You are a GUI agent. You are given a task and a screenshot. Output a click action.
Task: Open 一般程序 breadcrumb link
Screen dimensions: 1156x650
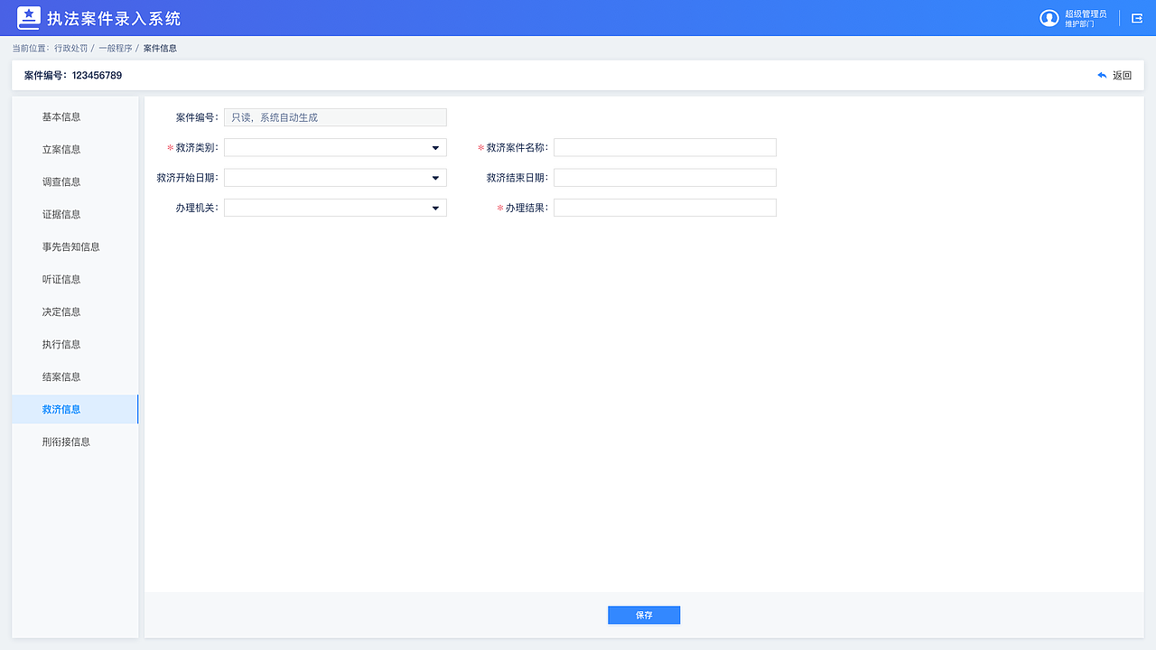[x=116, y=48]
